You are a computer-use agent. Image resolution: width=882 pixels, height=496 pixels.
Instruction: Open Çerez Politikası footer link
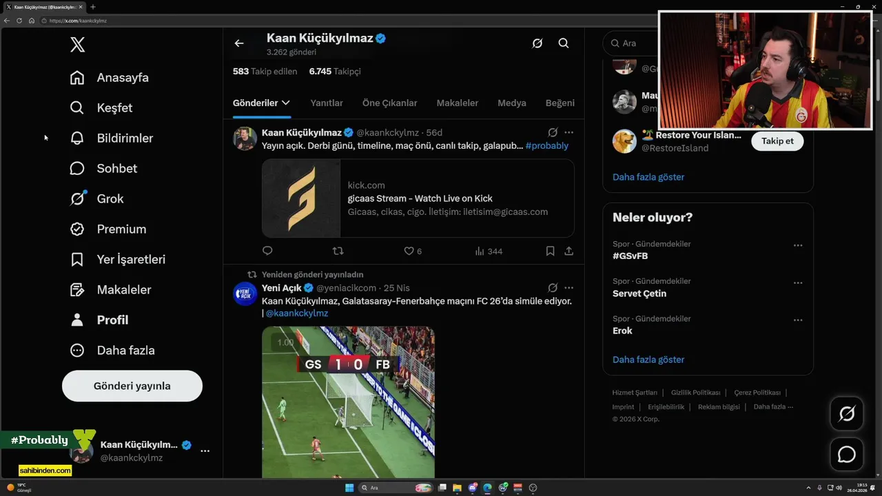(x=757, y=393)
